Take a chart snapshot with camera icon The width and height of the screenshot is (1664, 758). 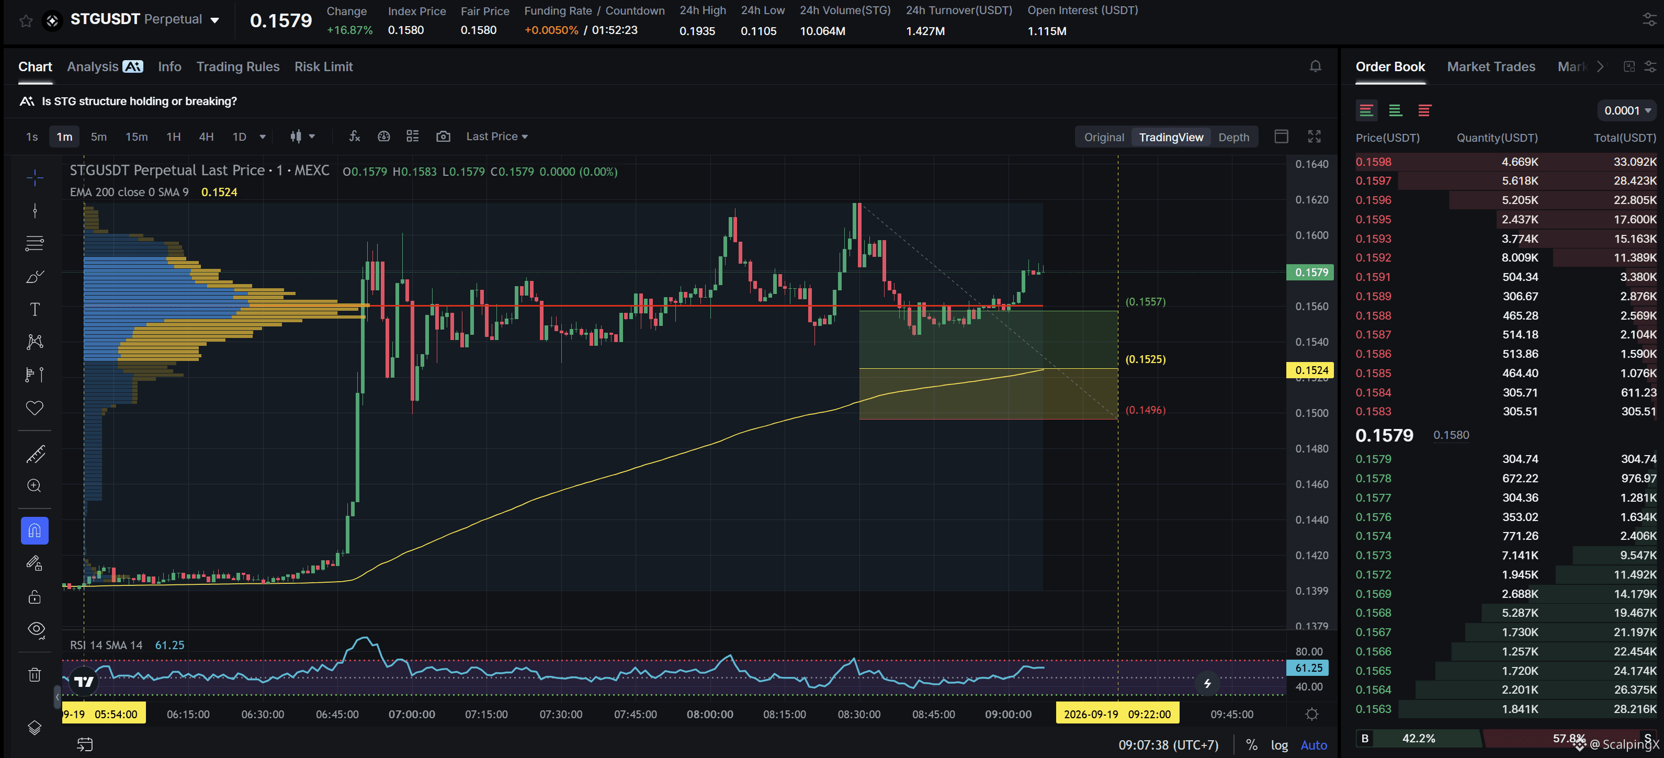coord(443,137)
